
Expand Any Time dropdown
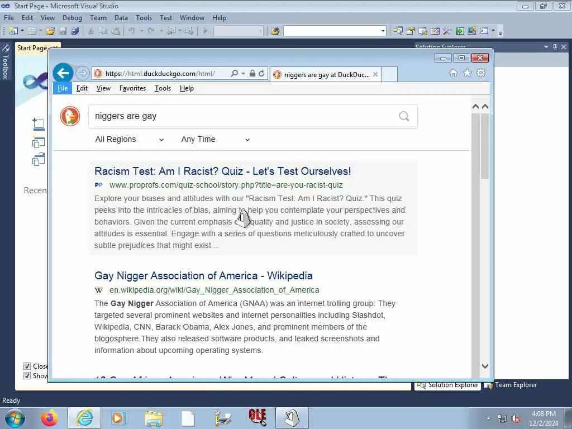[x=216, y=139]
